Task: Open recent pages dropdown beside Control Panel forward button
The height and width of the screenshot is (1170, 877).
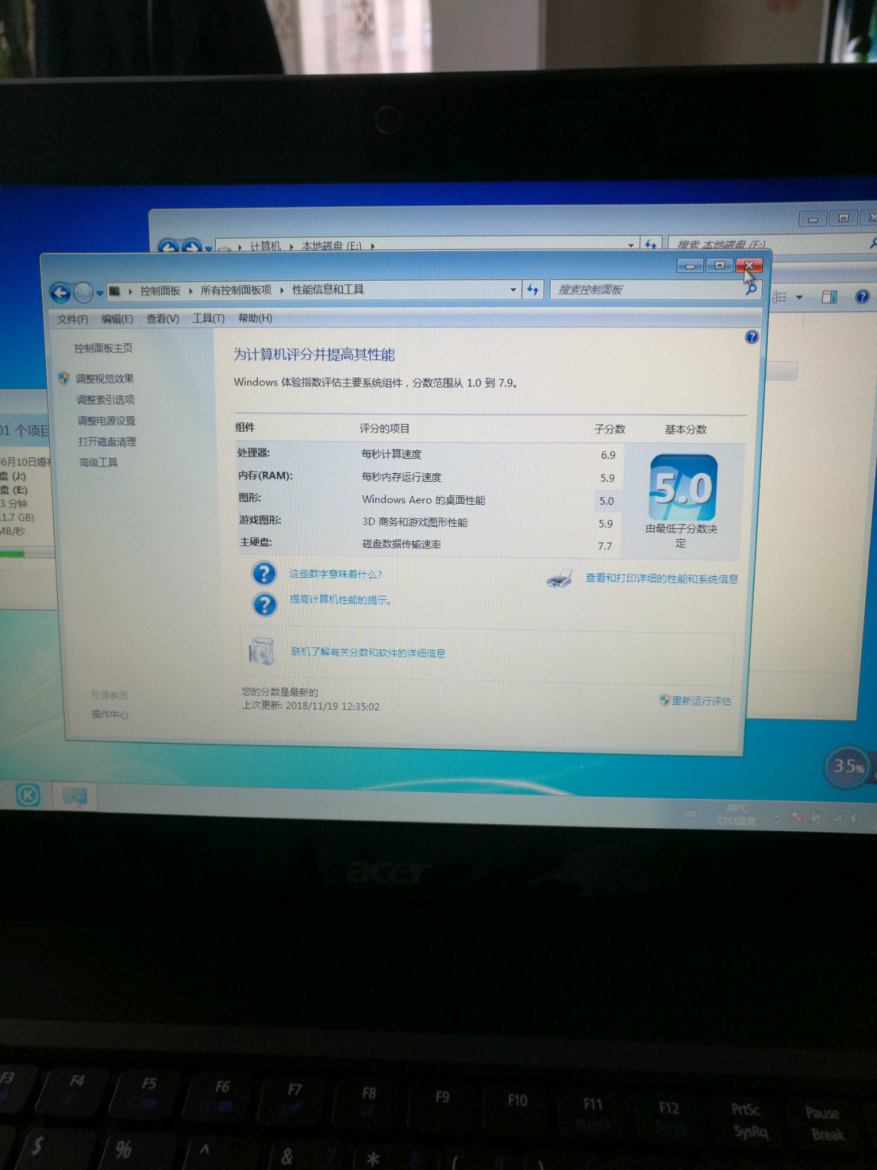Action: point(99,292)
